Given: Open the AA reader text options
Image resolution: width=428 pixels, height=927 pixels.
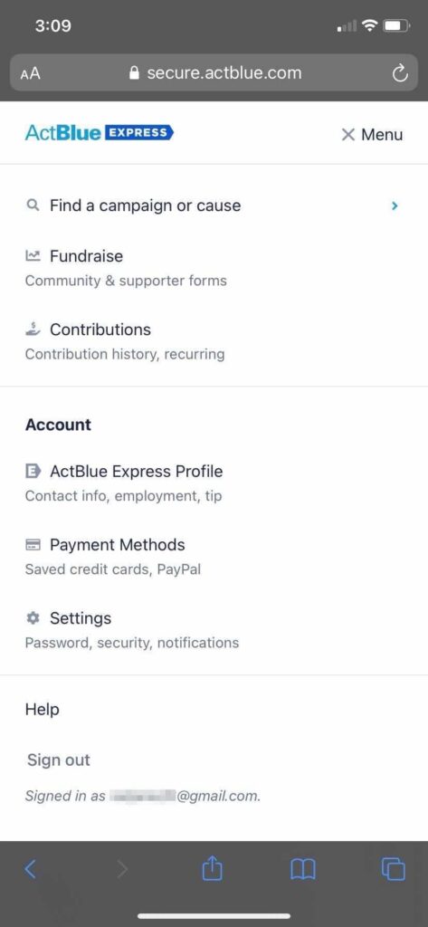Looking at the screenshot, I should pyautogui.click(x=30, y=73).
